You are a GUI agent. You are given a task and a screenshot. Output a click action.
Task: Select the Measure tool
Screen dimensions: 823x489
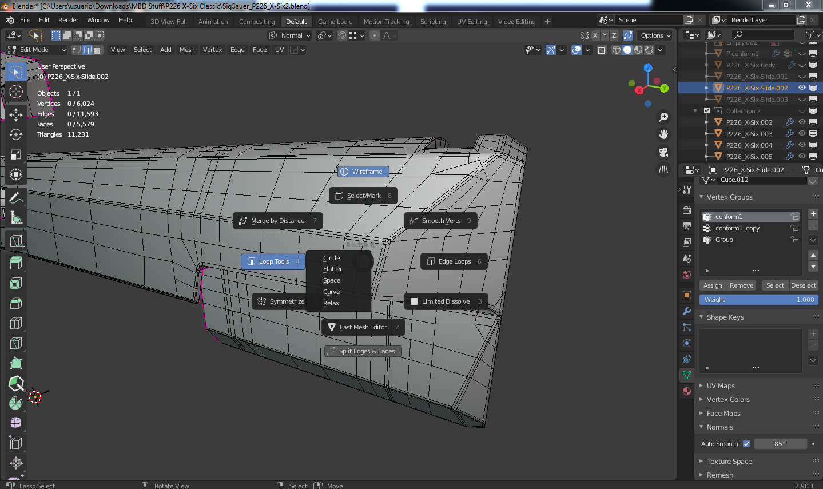(x=16, y=218)
